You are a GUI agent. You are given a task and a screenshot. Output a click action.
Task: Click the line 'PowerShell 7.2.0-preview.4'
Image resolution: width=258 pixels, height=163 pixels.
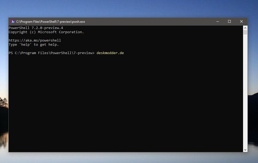[x=36, y=28]
